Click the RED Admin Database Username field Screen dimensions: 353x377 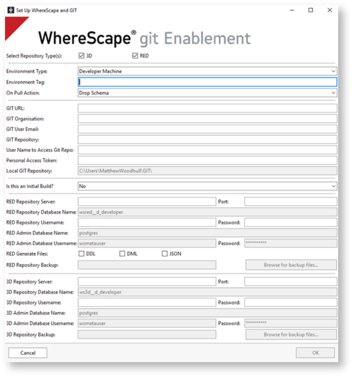[147, 243]
